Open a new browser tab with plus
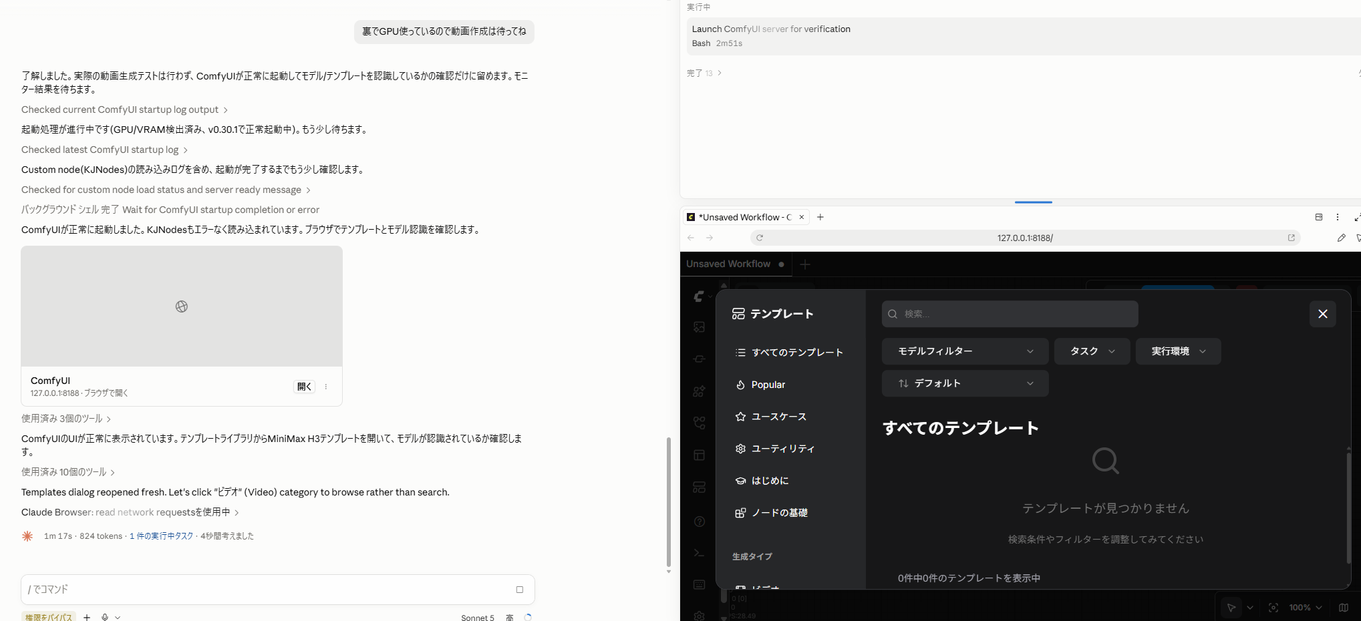 [x=820, y=217]
